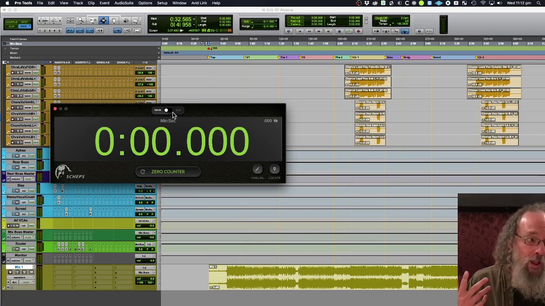Select the Trim tool
The width and height of the screenshot is (545, 306).
tap(93, 20)
